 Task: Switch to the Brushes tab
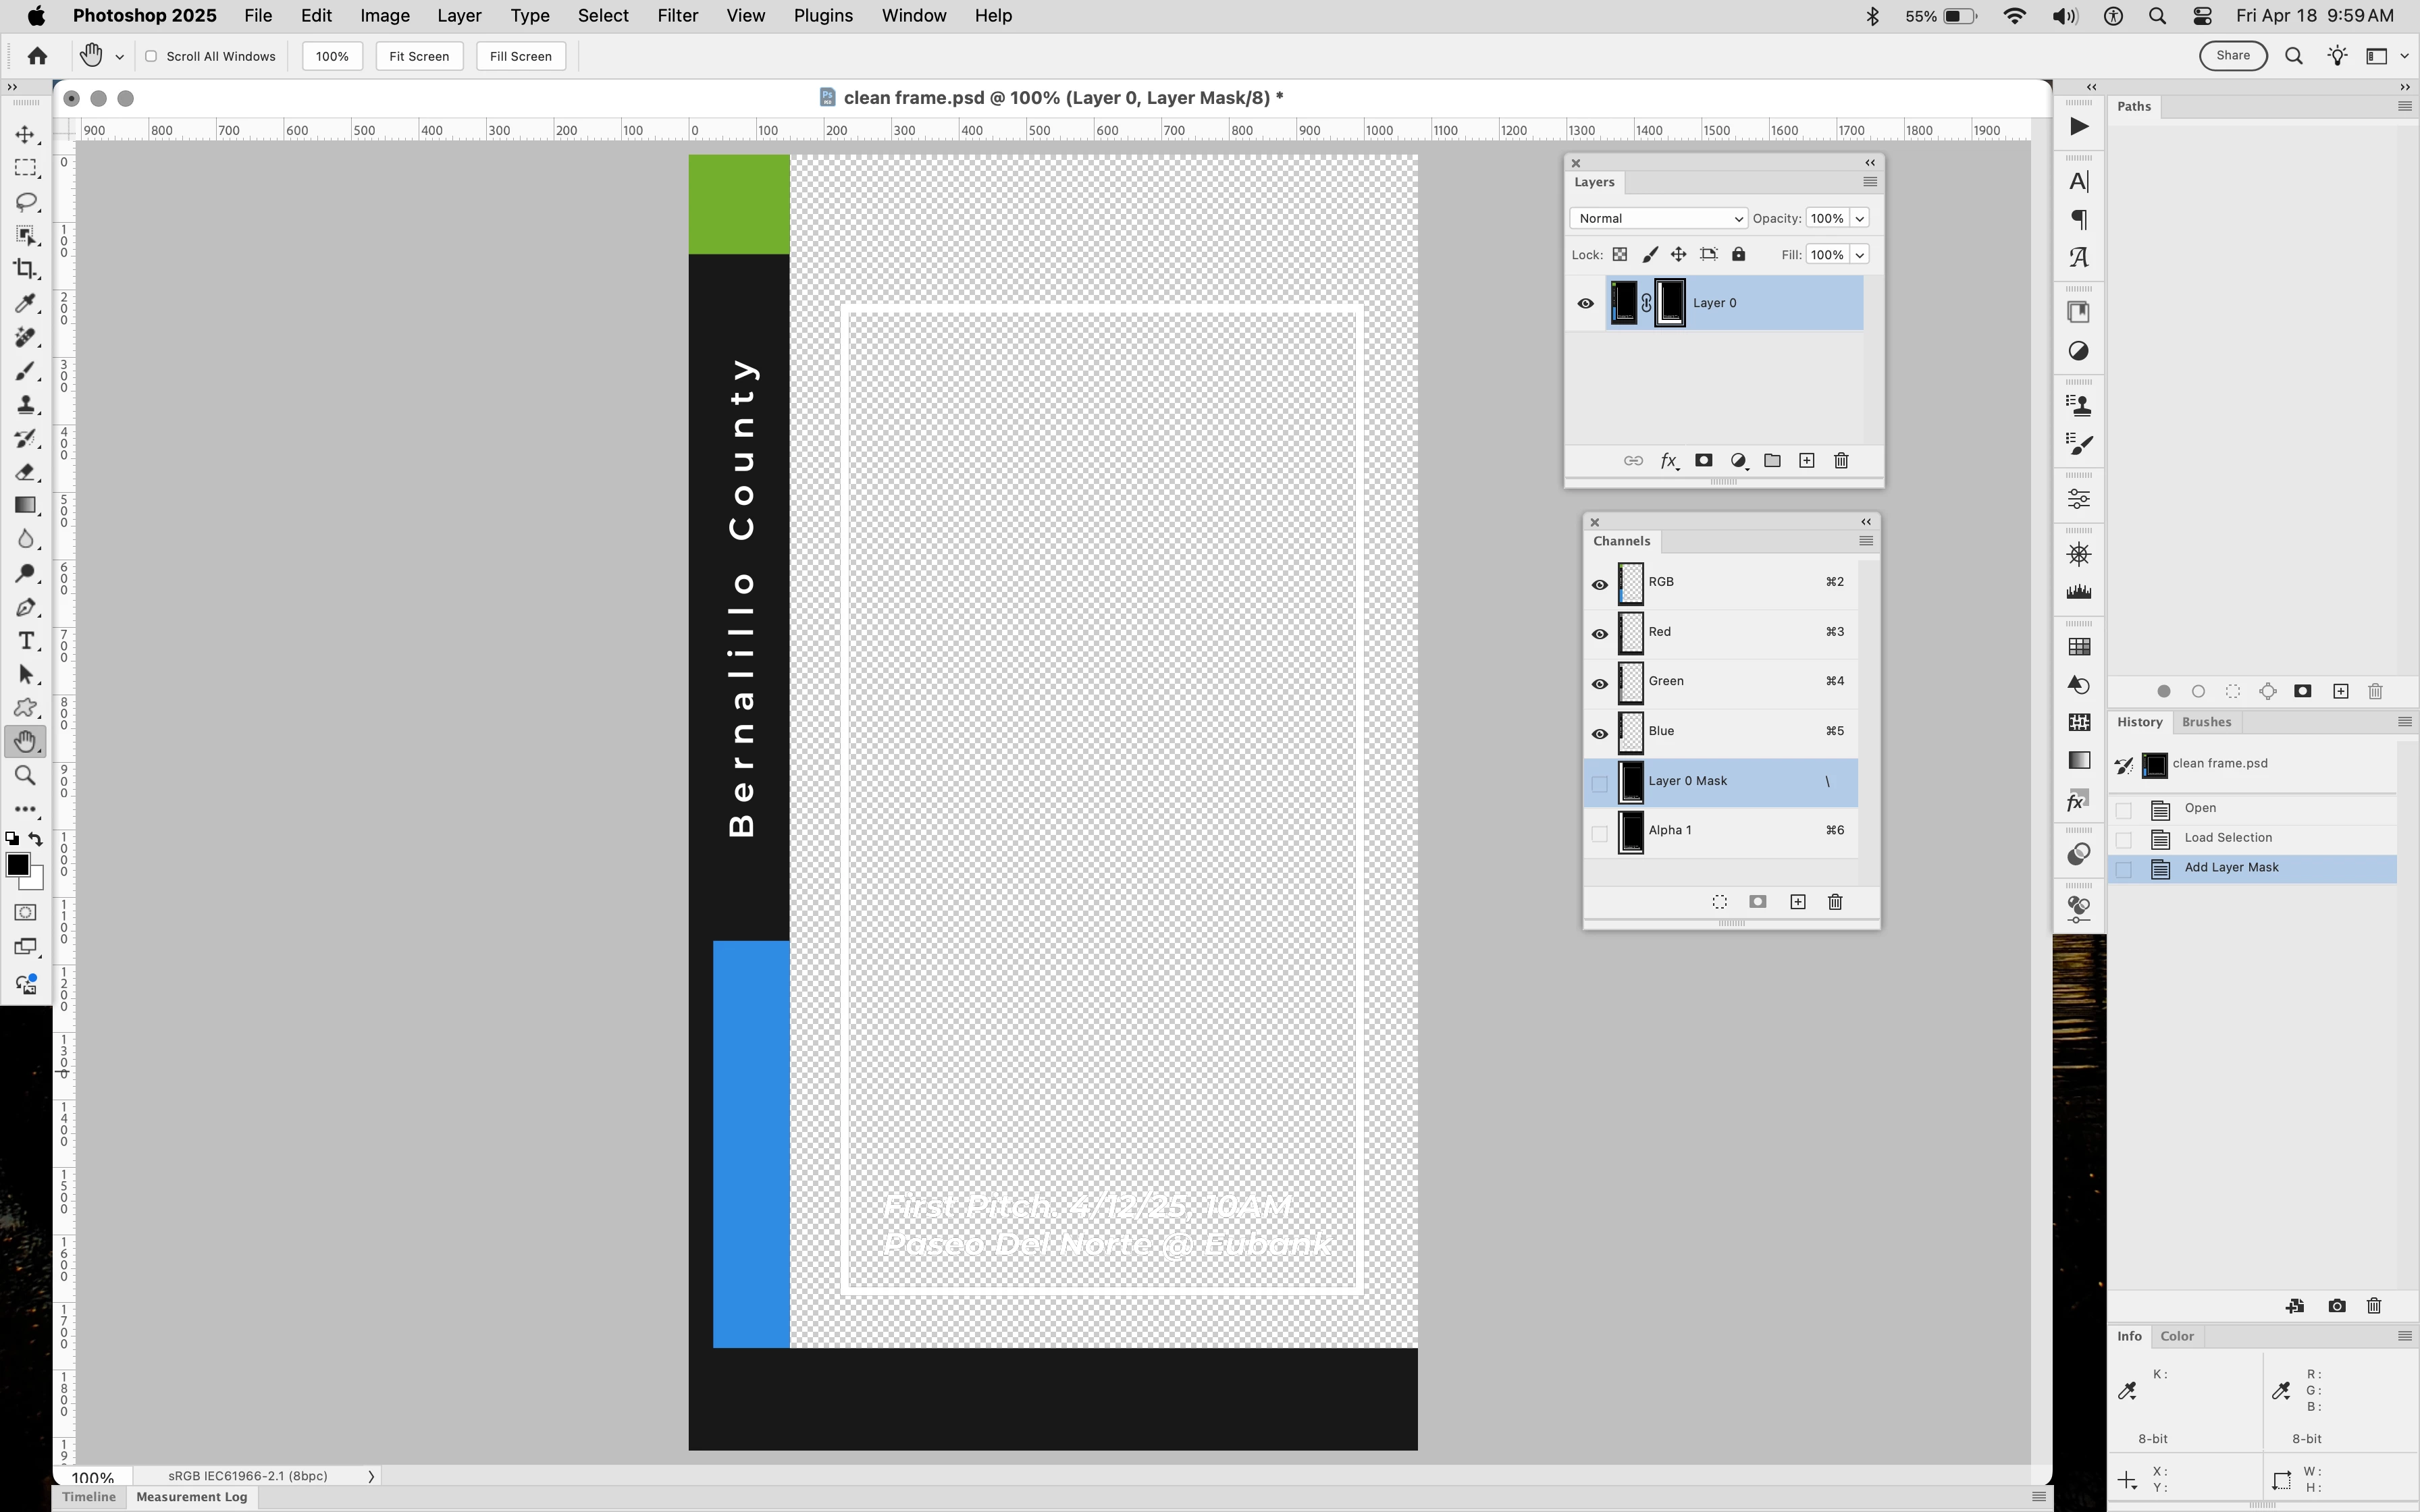tap(2206, 722)
